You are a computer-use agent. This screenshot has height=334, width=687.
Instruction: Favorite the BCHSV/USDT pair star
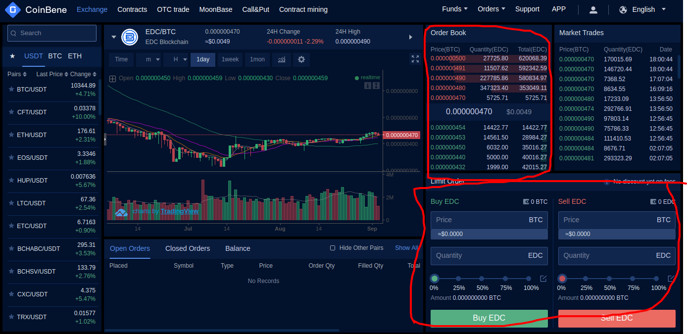tap(11, 272)
